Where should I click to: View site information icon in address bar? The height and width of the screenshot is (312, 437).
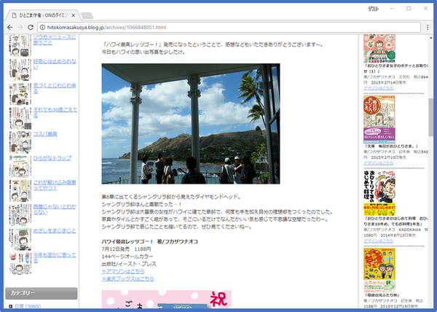42,27
